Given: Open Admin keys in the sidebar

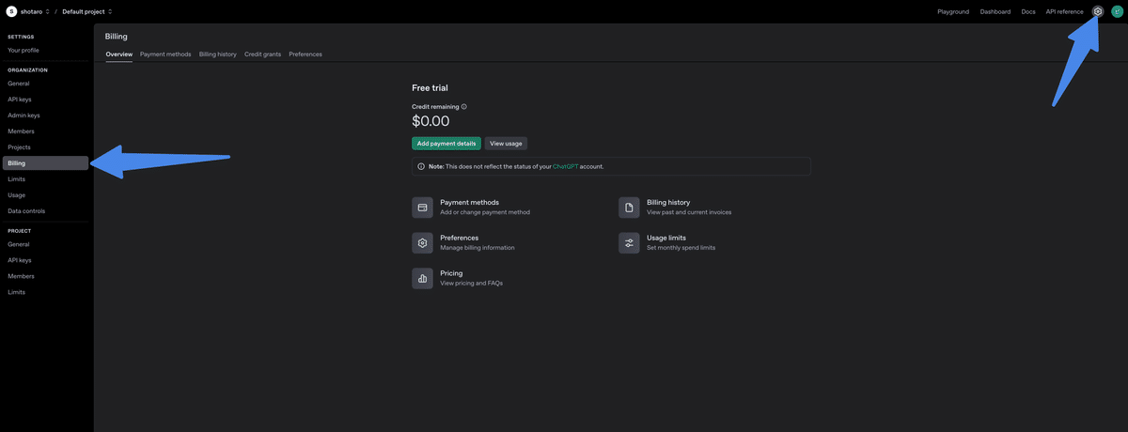Looking at the screenshot, I should coord(23,116).
